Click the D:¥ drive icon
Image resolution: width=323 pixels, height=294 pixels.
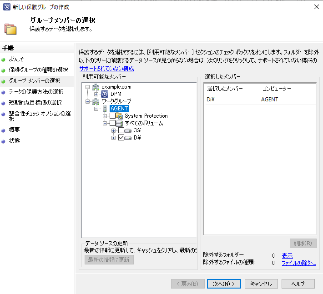[128, 138]
